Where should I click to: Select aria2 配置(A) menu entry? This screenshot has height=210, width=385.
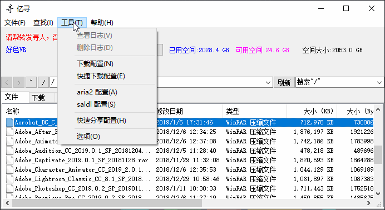click(x=97, y=92)
